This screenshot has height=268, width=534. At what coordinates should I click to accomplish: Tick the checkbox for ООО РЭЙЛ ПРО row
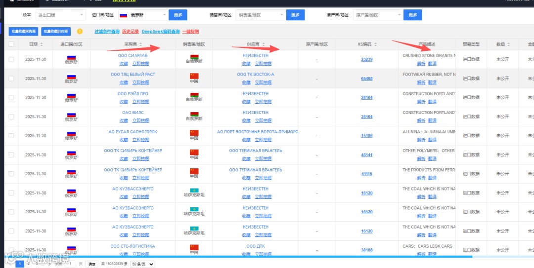click(x=11, y=97)
